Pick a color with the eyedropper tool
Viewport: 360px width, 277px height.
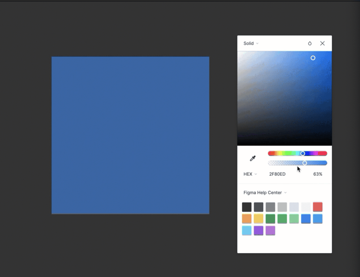click(253, 158)
